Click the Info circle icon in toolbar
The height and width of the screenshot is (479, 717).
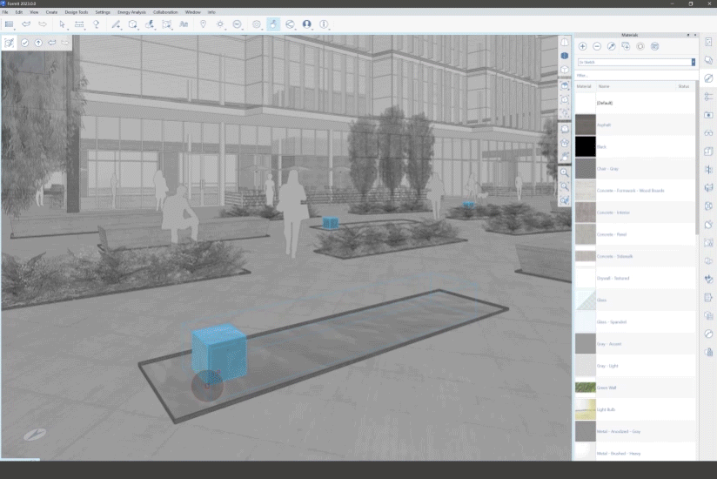324,24
